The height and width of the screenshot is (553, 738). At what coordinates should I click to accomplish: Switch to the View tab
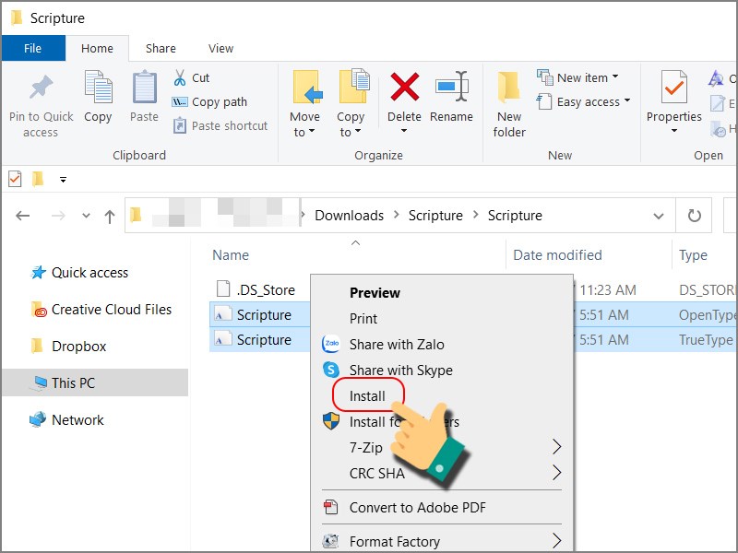click(x=220, y=49)
